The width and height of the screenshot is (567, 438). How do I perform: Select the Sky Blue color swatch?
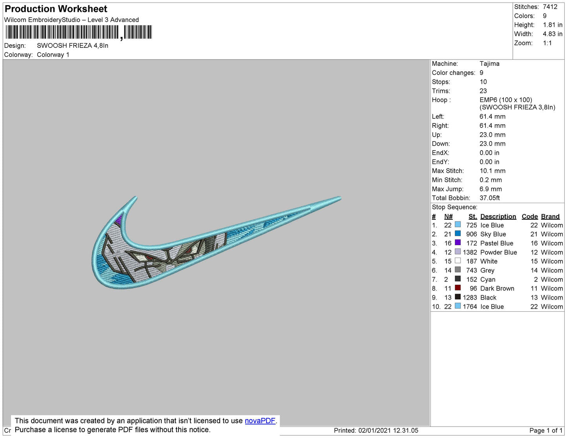tap(458, 234)
